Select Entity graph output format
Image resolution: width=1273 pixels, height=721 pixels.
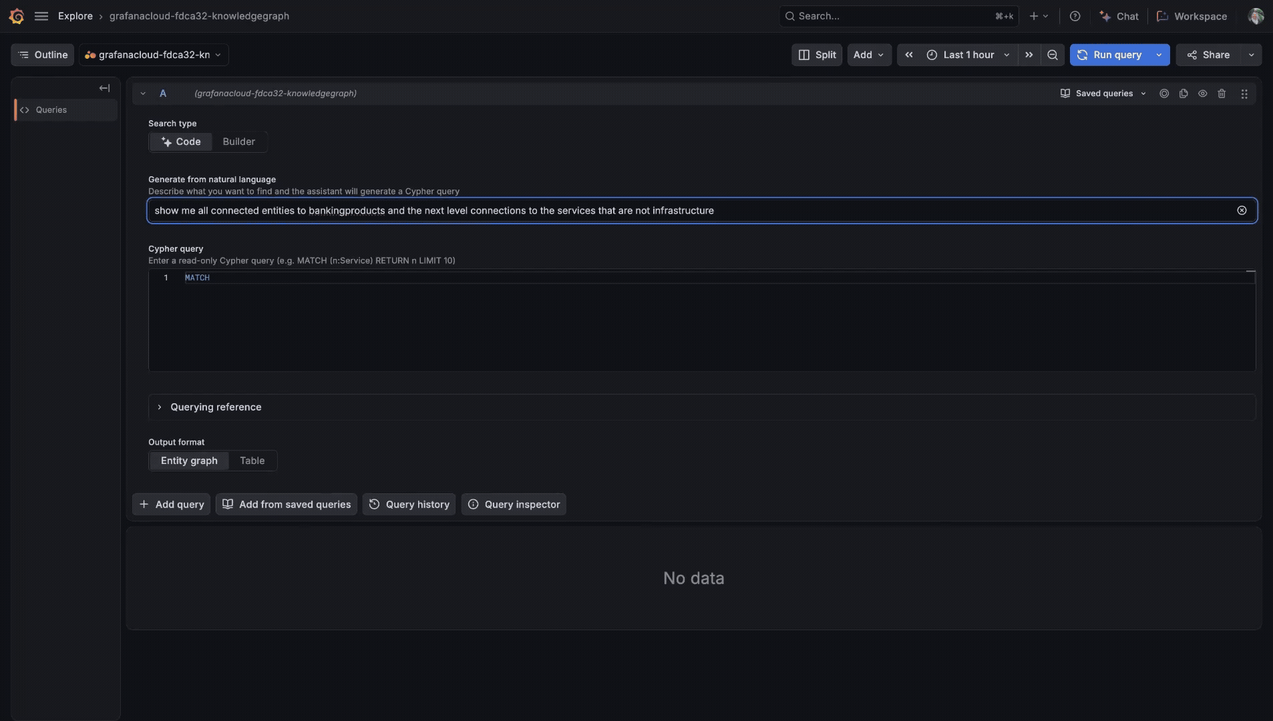pyautogui.click(x=189, y=461)
